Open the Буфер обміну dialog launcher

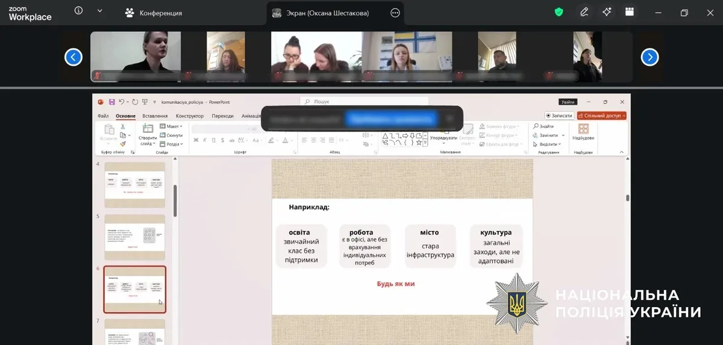tap(133, 152)
